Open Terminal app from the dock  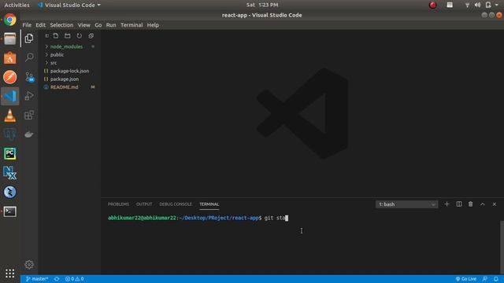coord(10,211)
